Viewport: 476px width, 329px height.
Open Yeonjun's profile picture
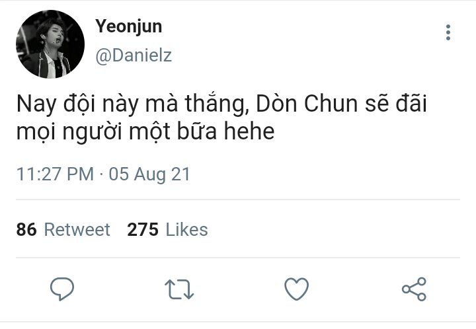pos(50,44)
